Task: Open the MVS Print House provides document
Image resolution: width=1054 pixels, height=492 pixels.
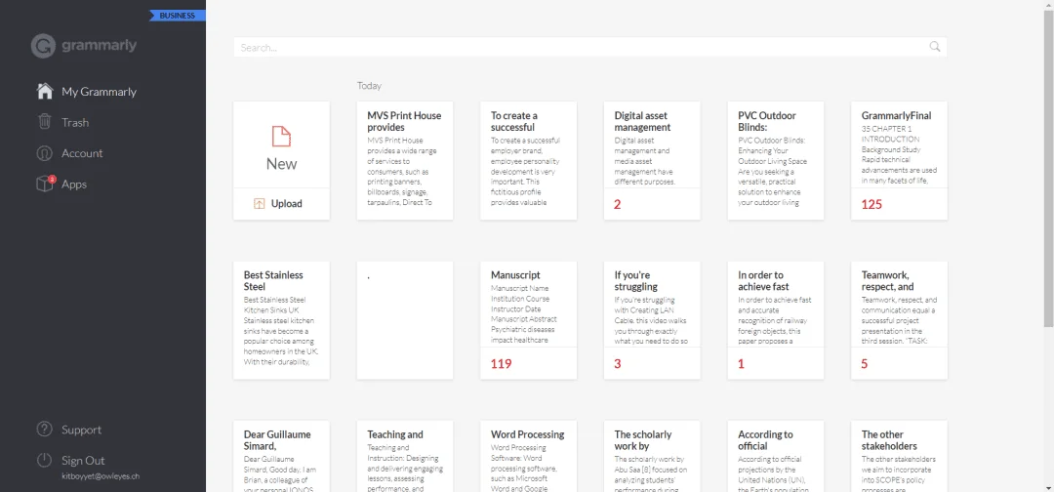Action: pos(405,161)
